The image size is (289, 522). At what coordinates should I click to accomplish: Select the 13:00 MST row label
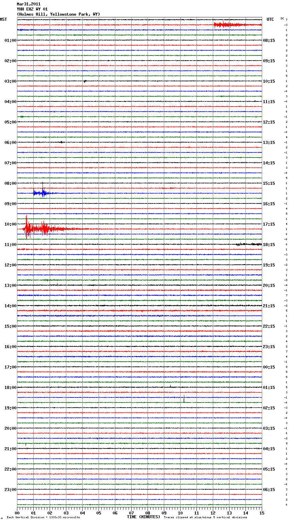point(10,286)
